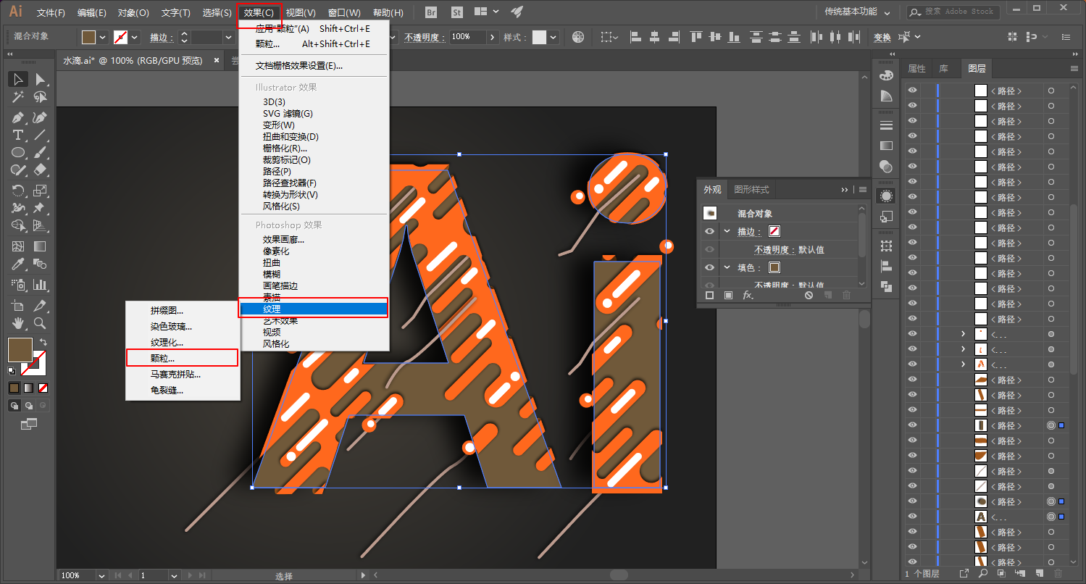
Task: Select the Rotate tool
Action: [19, 191]
